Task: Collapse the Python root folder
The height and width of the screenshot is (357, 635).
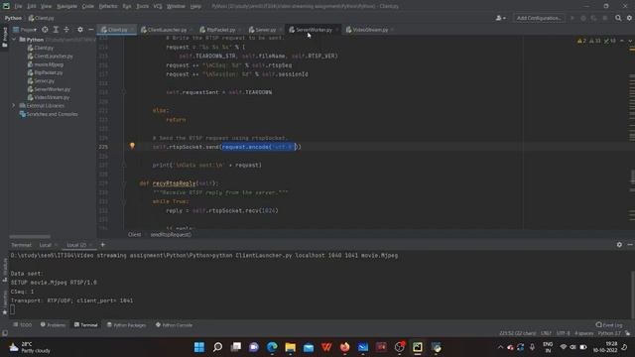Action: click(14, 40)
